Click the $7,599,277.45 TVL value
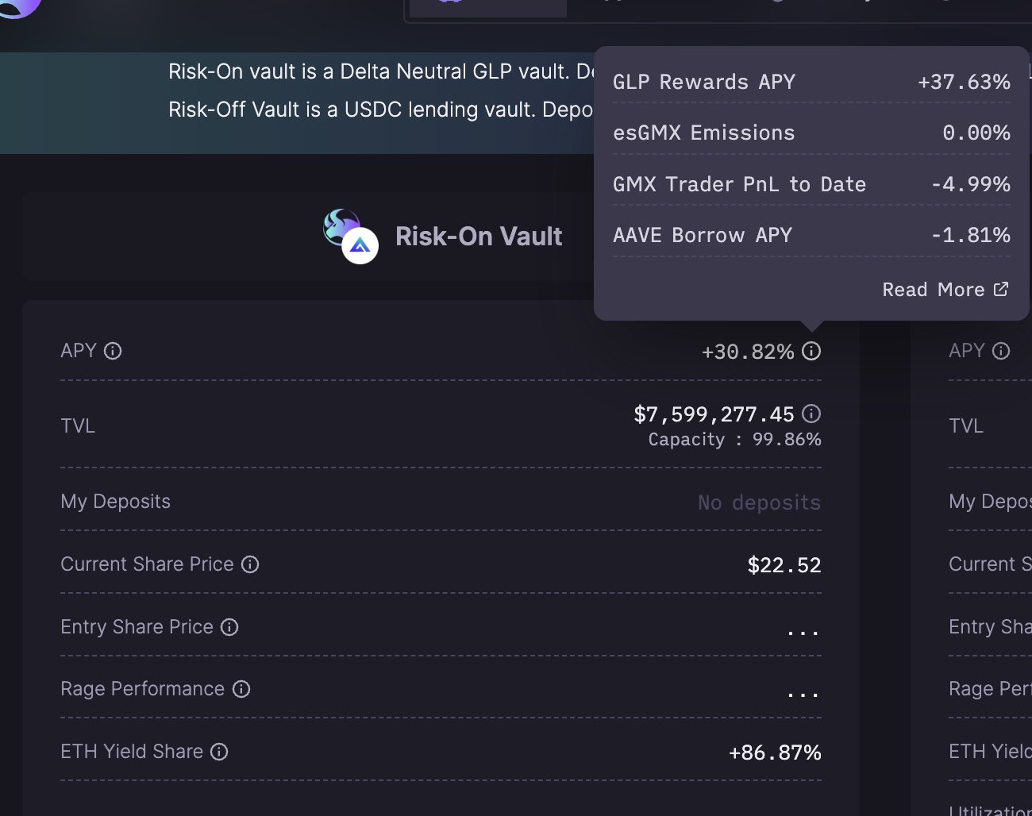The width and height of the screenshot is (1032, 816). 714,414
